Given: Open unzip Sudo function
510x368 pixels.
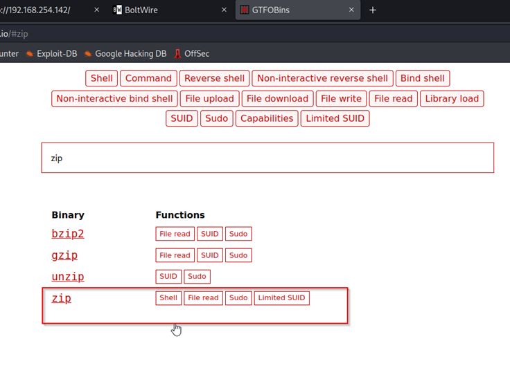Looking at the screenshot, I should 197,277.
